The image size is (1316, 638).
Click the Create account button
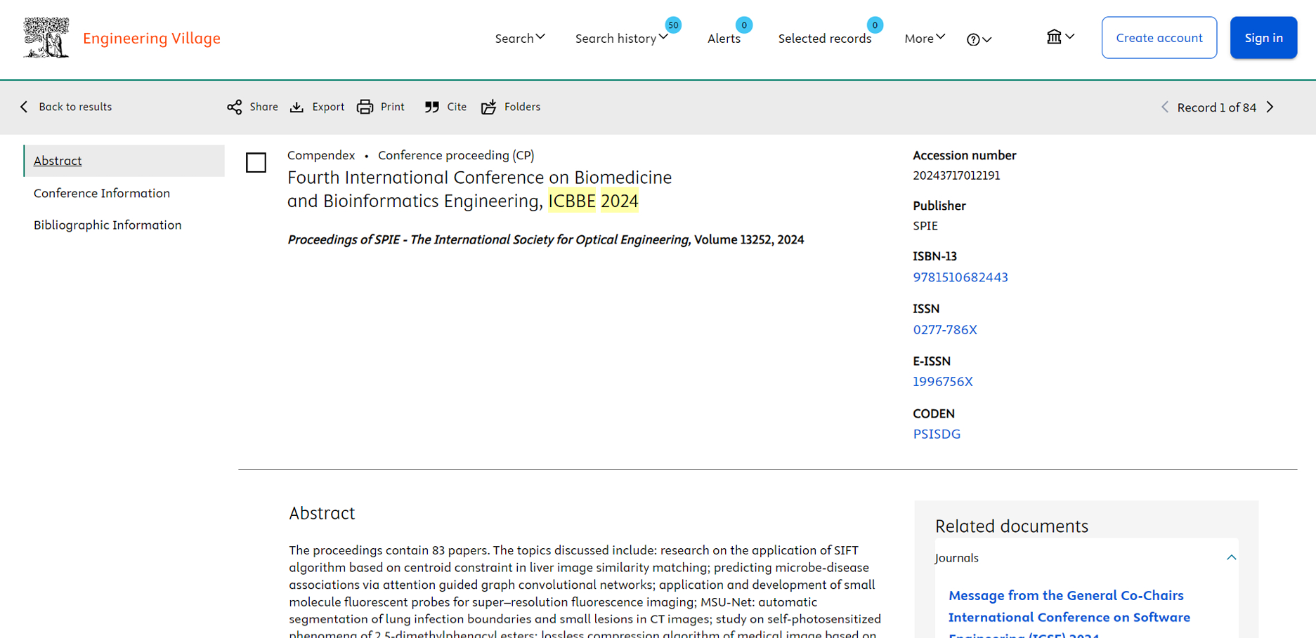[1159, 38]
